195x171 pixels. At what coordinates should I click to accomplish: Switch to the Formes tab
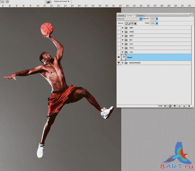[121, 15]
